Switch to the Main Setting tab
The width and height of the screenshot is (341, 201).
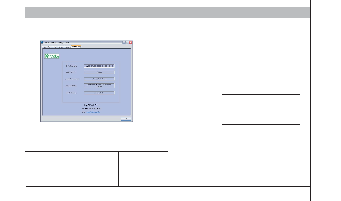47,47
